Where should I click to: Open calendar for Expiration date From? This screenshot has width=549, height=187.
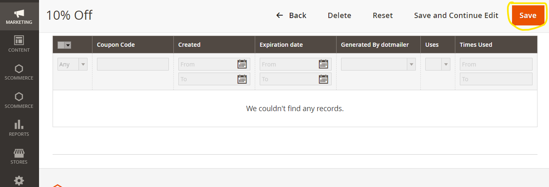pyautogui.click(x=323, y=64)
